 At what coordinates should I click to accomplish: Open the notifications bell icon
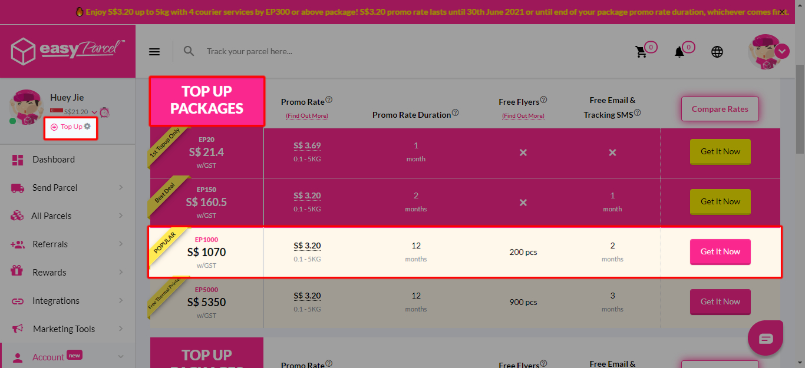(679, 51)
